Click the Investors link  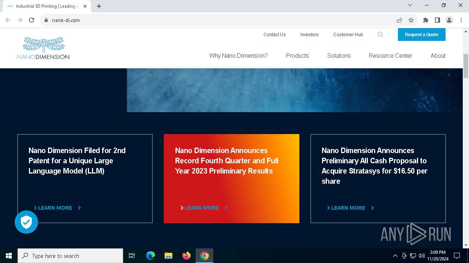click(310, 35)
